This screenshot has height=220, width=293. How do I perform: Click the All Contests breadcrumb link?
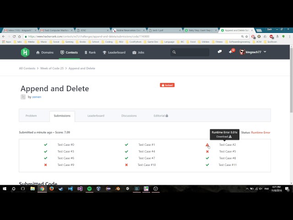click(27, 68)
